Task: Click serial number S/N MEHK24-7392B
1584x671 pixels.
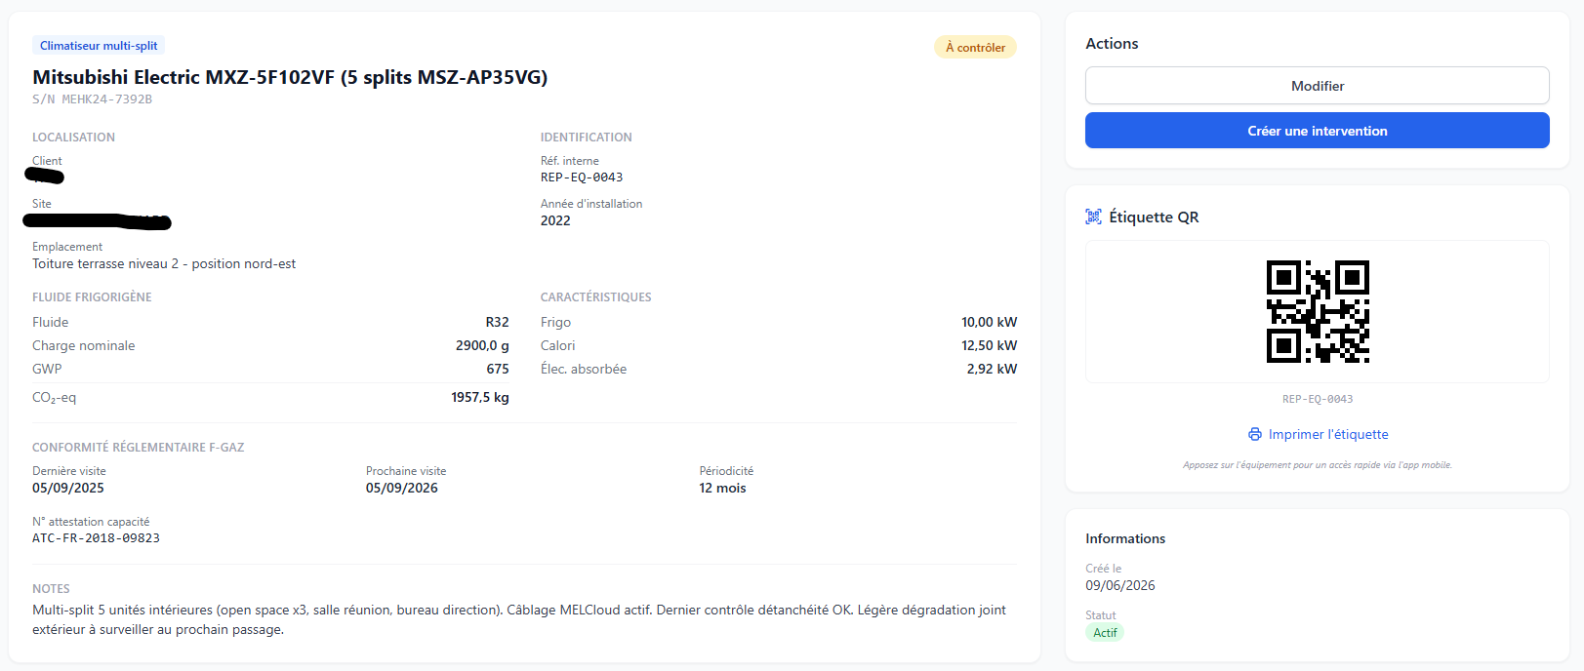Action: [92, 99]
